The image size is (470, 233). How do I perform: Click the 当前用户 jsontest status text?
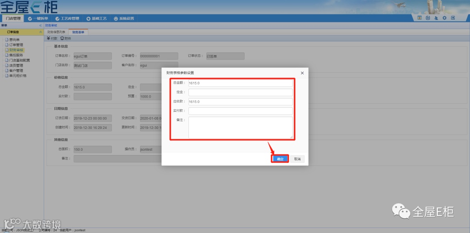click(x=73, y=230)
